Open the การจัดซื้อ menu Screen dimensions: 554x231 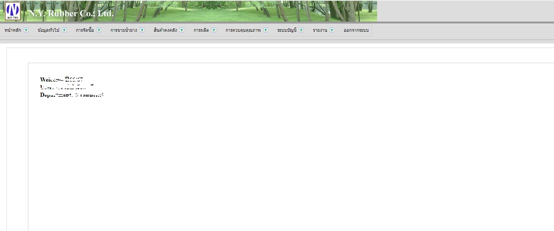coord(85,30)
